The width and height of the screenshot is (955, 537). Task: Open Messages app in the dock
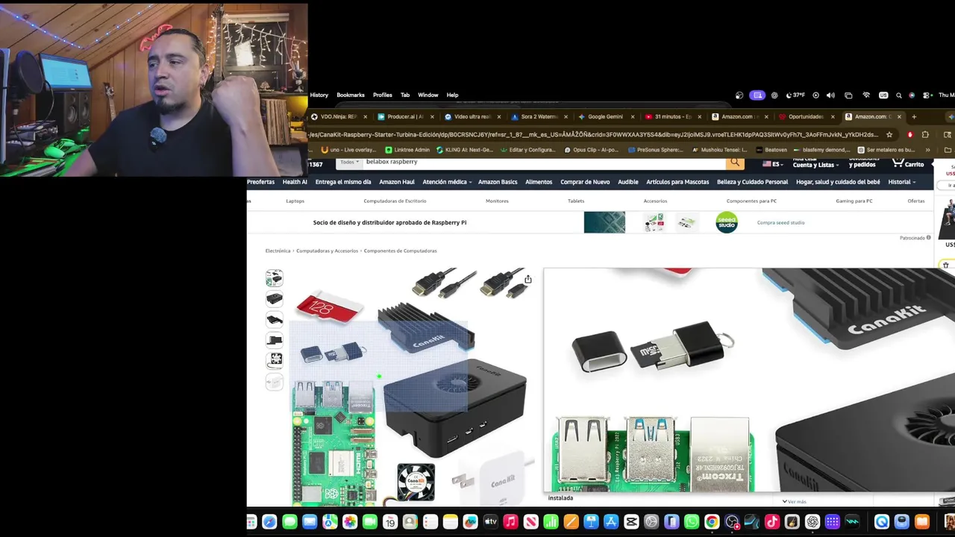pos(289,522)
